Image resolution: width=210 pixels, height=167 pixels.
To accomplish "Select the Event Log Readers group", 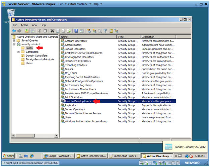I will [118, 65].
